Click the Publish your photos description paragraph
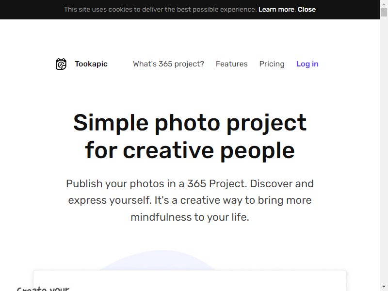Screen dimensions: 388x291 pos(190,200)
